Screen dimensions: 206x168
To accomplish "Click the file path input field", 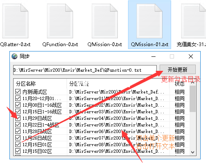I will (x=85, y=70).
